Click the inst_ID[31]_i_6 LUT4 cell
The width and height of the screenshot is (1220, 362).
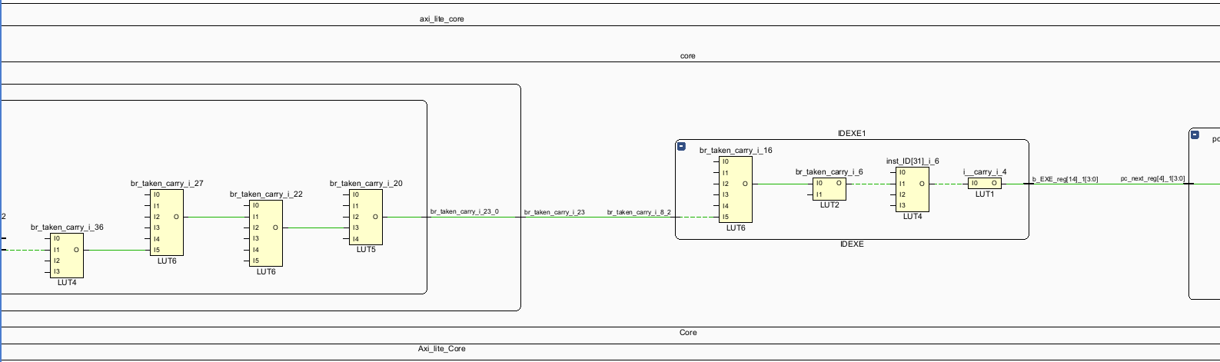pos(913,189)
